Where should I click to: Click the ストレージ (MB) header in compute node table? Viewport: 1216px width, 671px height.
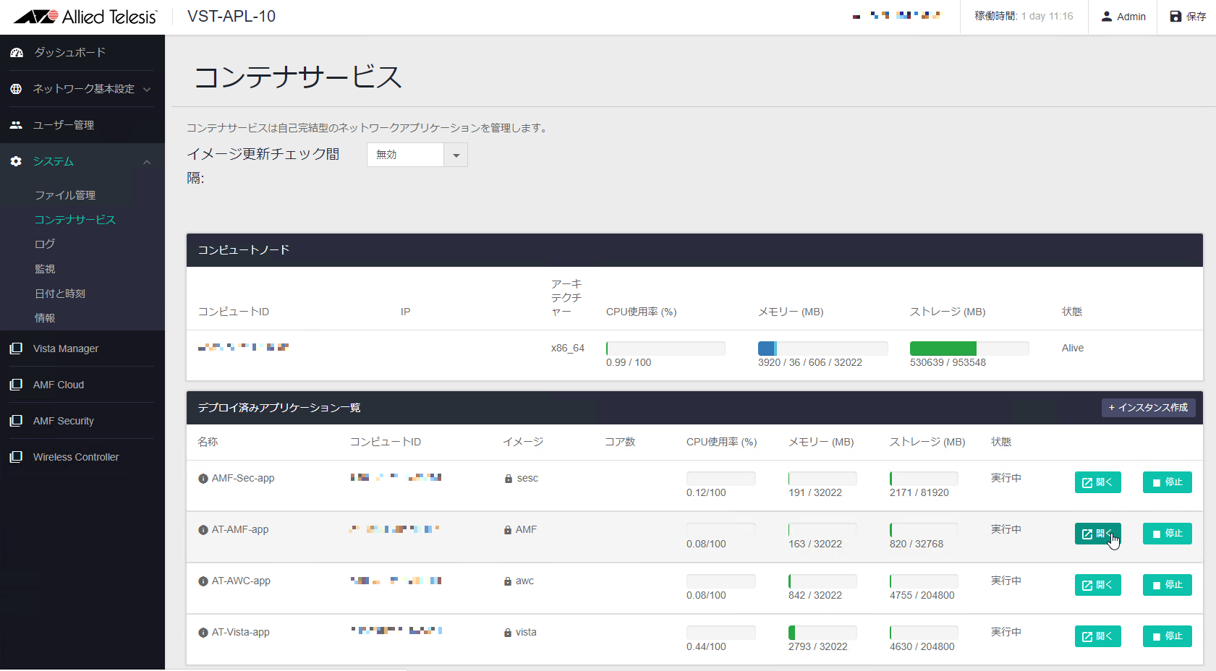click(948, 312)
